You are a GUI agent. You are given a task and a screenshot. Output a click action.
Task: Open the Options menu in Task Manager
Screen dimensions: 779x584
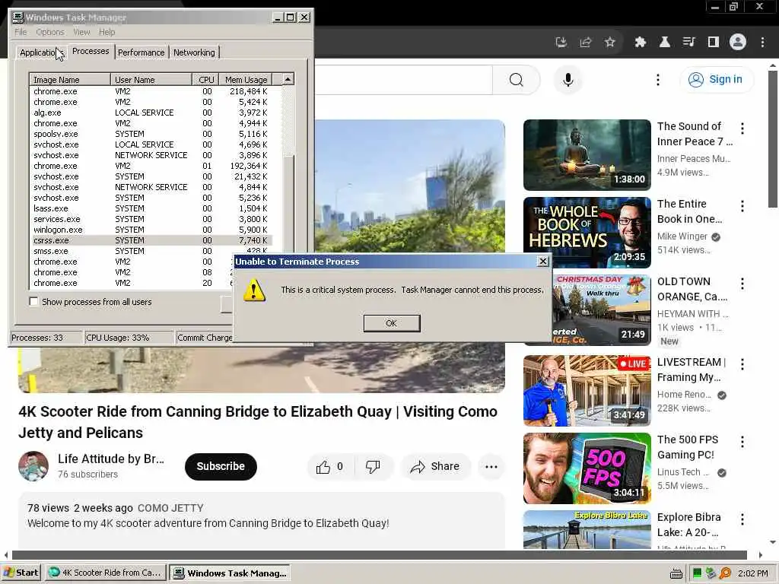pos(50,32)
